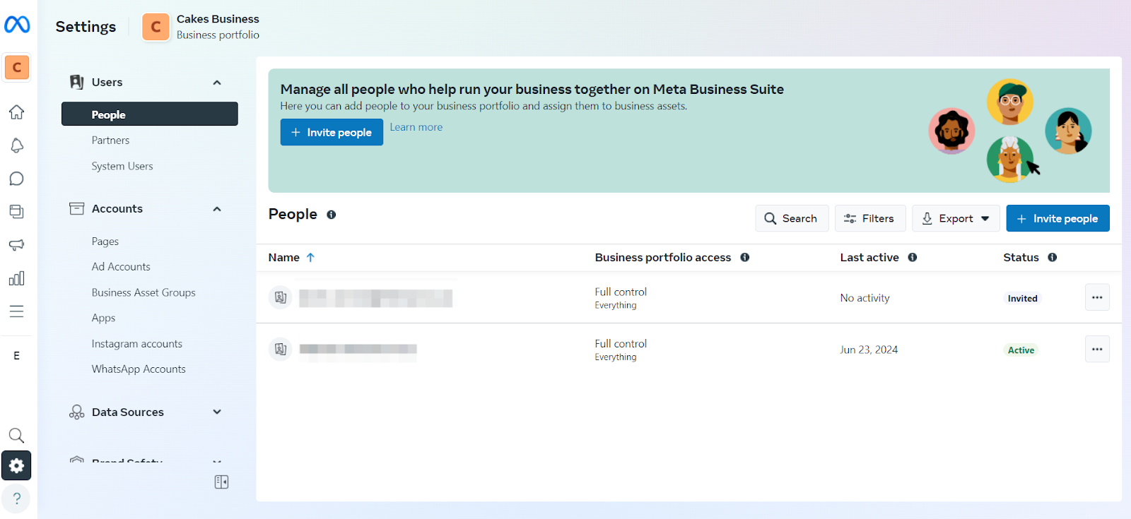Image resolution: width=1131 pixels, height=519 pixels.
Task: Collapse the Users section chevron
Action: (x=217, y=83)
